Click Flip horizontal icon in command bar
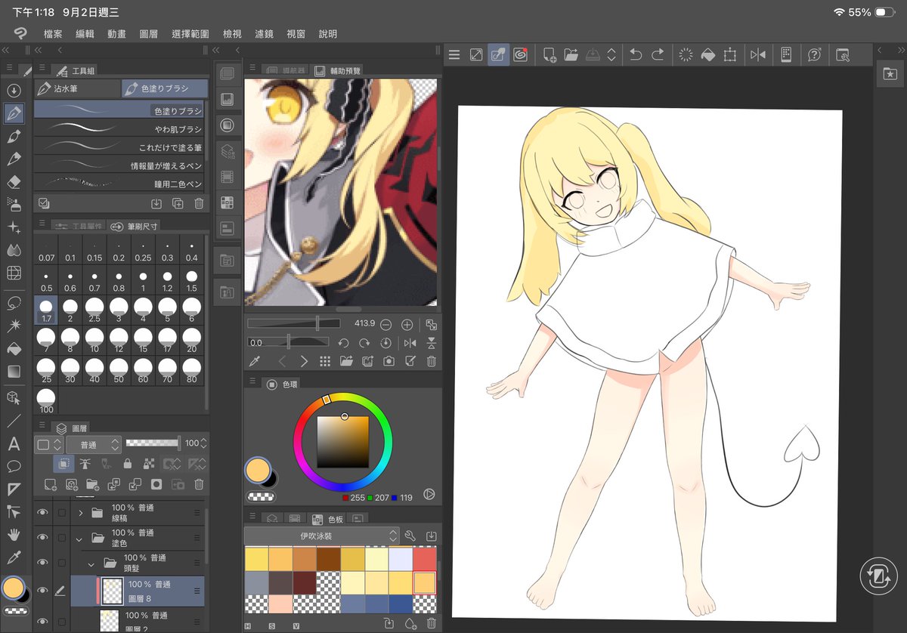This screenshot has height=633, width=907. 758,54
